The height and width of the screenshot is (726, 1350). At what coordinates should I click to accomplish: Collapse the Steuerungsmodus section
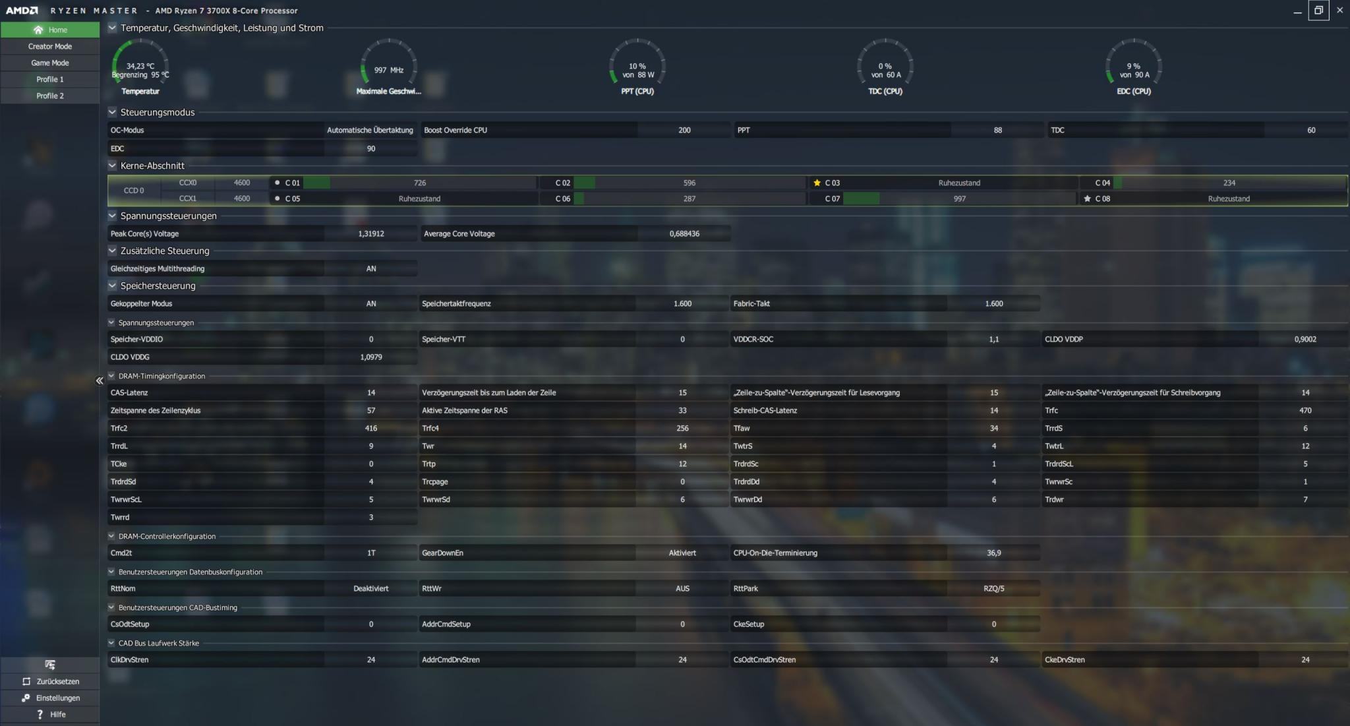(x=112, y=112)
